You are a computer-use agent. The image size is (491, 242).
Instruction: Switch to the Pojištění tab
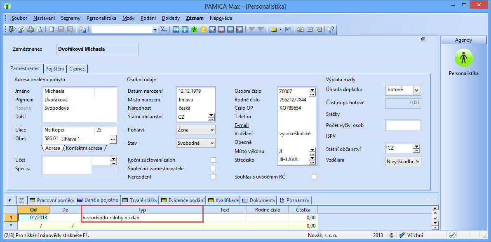click(54, 69)
